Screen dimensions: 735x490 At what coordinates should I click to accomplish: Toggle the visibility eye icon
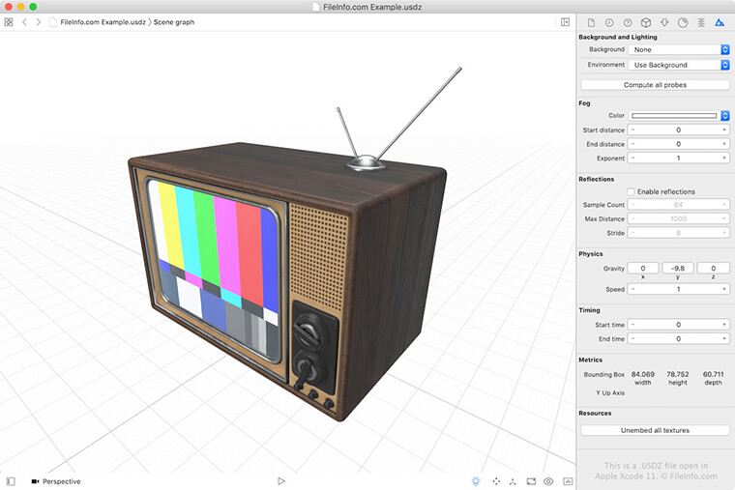[x=548, y=480]
